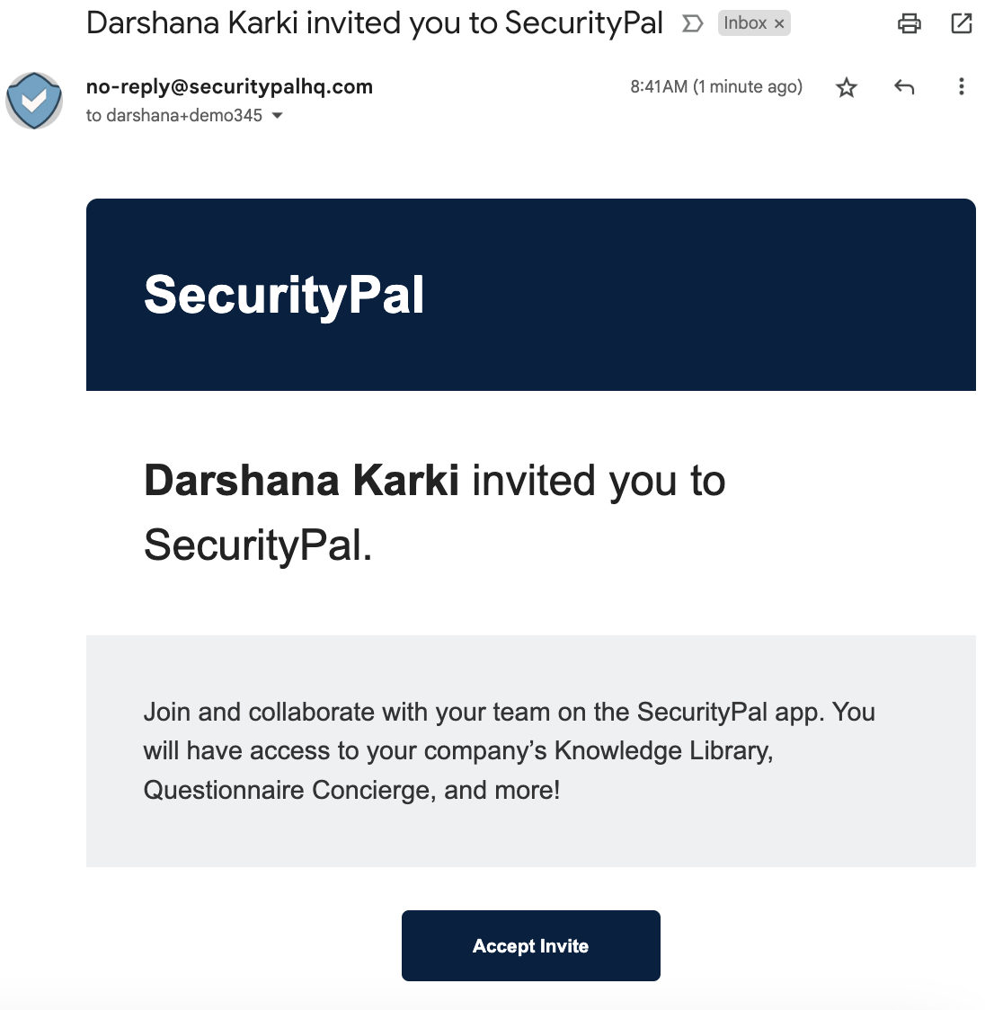Print this email
Viewport: 985px width, 1010px height.
point(910,23)
